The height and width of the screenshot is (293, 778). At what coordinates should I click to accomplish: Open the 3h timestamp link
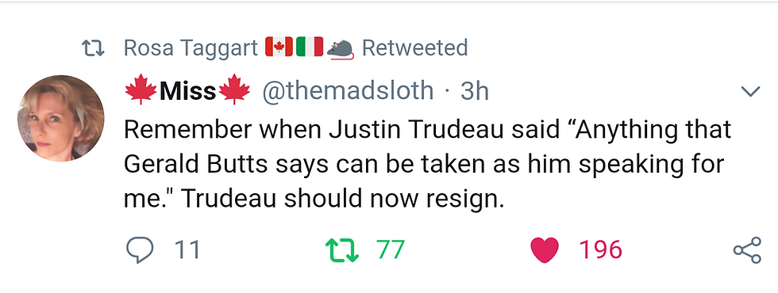(x=475, y=92)
